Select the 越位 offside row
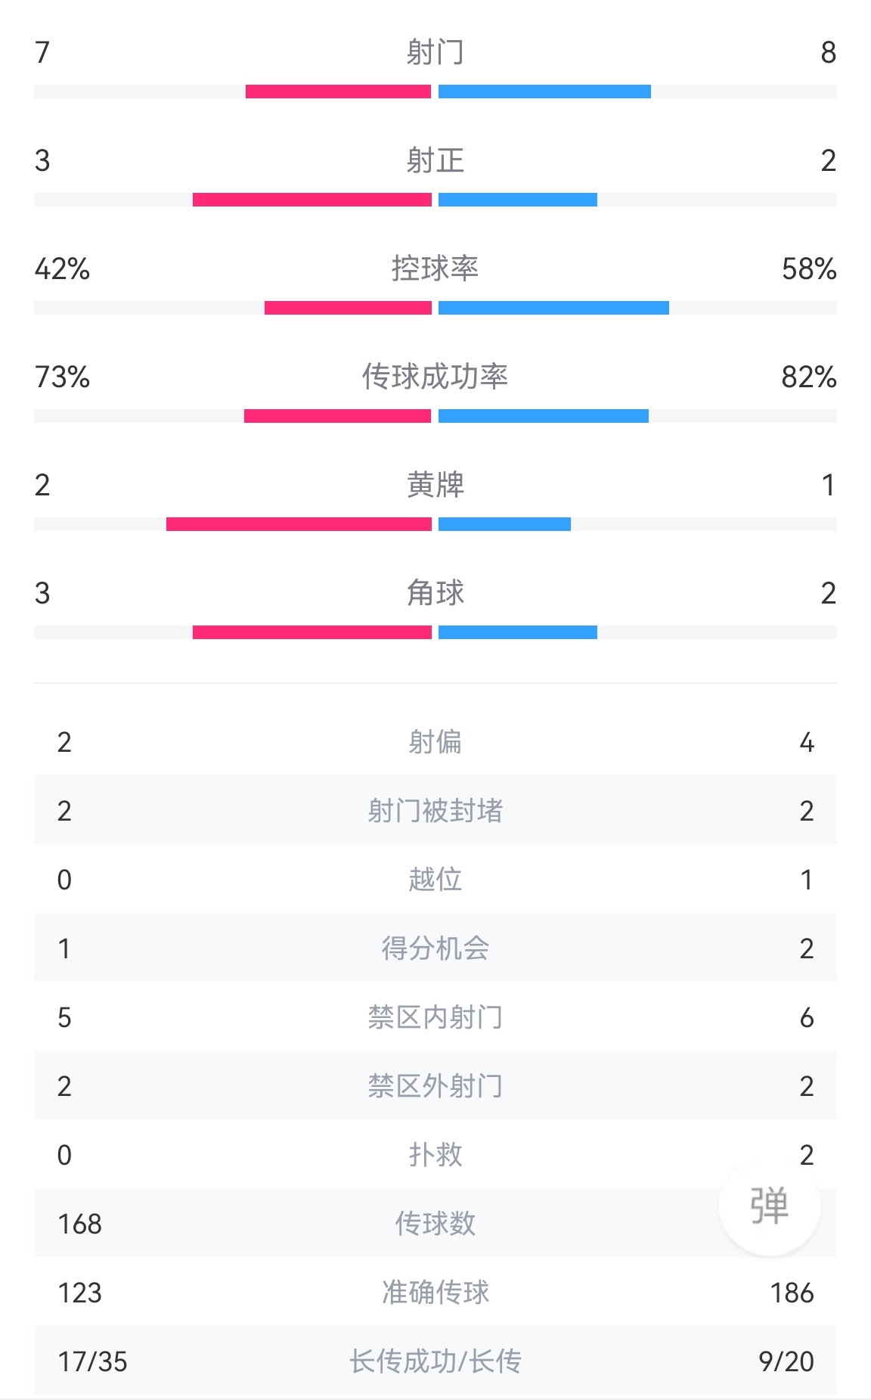The image size is (871, 1400). point(435,880)
